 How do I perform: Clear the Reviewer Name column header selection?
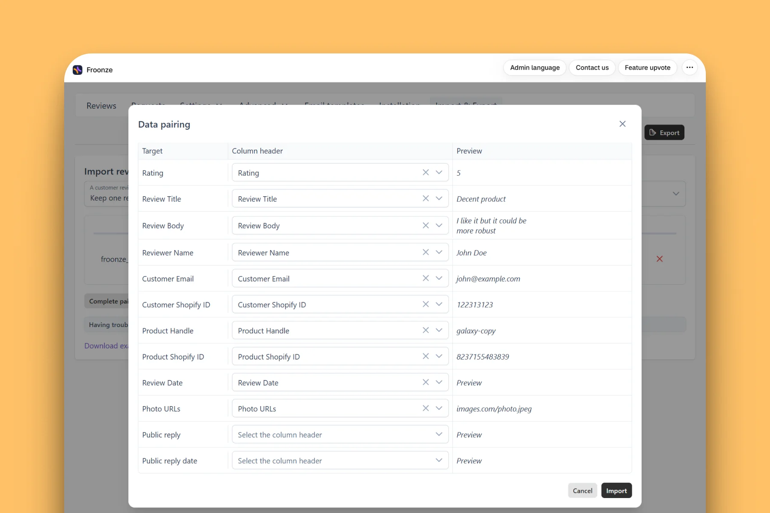(x=426, y=252)
